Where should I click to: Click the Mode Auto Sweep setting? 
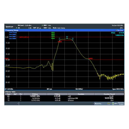(x=59, y=28)
